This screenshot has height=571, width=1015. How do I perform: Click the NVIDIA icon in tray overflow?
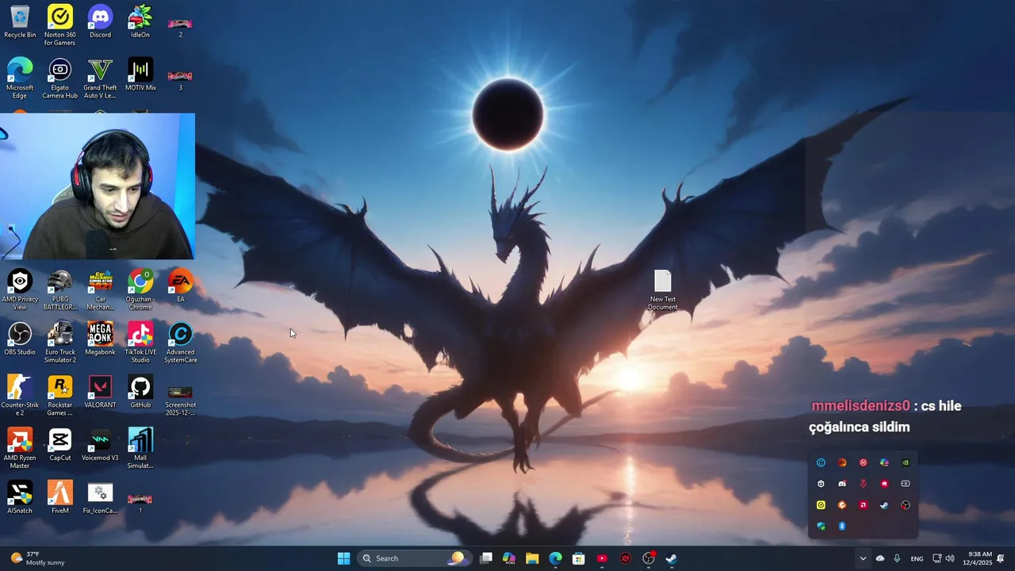[906, 462]
